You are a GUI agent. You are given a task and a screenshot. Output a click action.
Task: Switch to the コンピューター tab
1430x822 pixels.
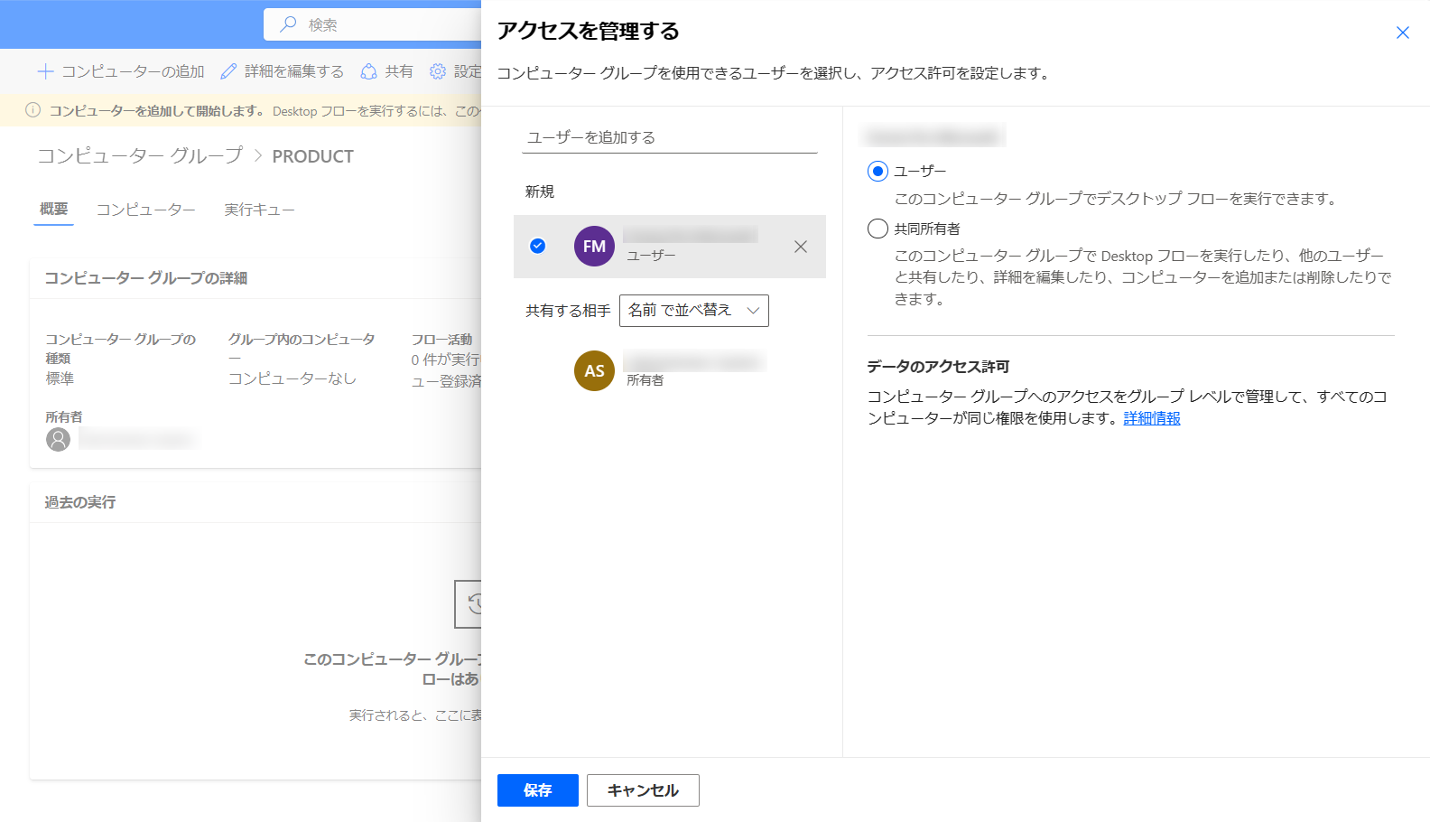[x=146, y=210]
